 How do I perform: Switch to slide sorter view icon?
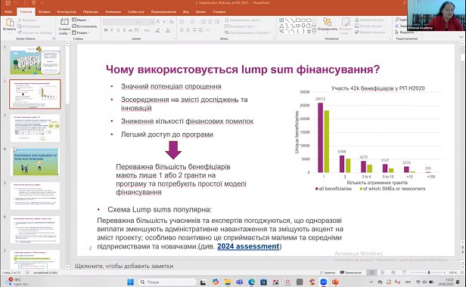tap(382, 273)
